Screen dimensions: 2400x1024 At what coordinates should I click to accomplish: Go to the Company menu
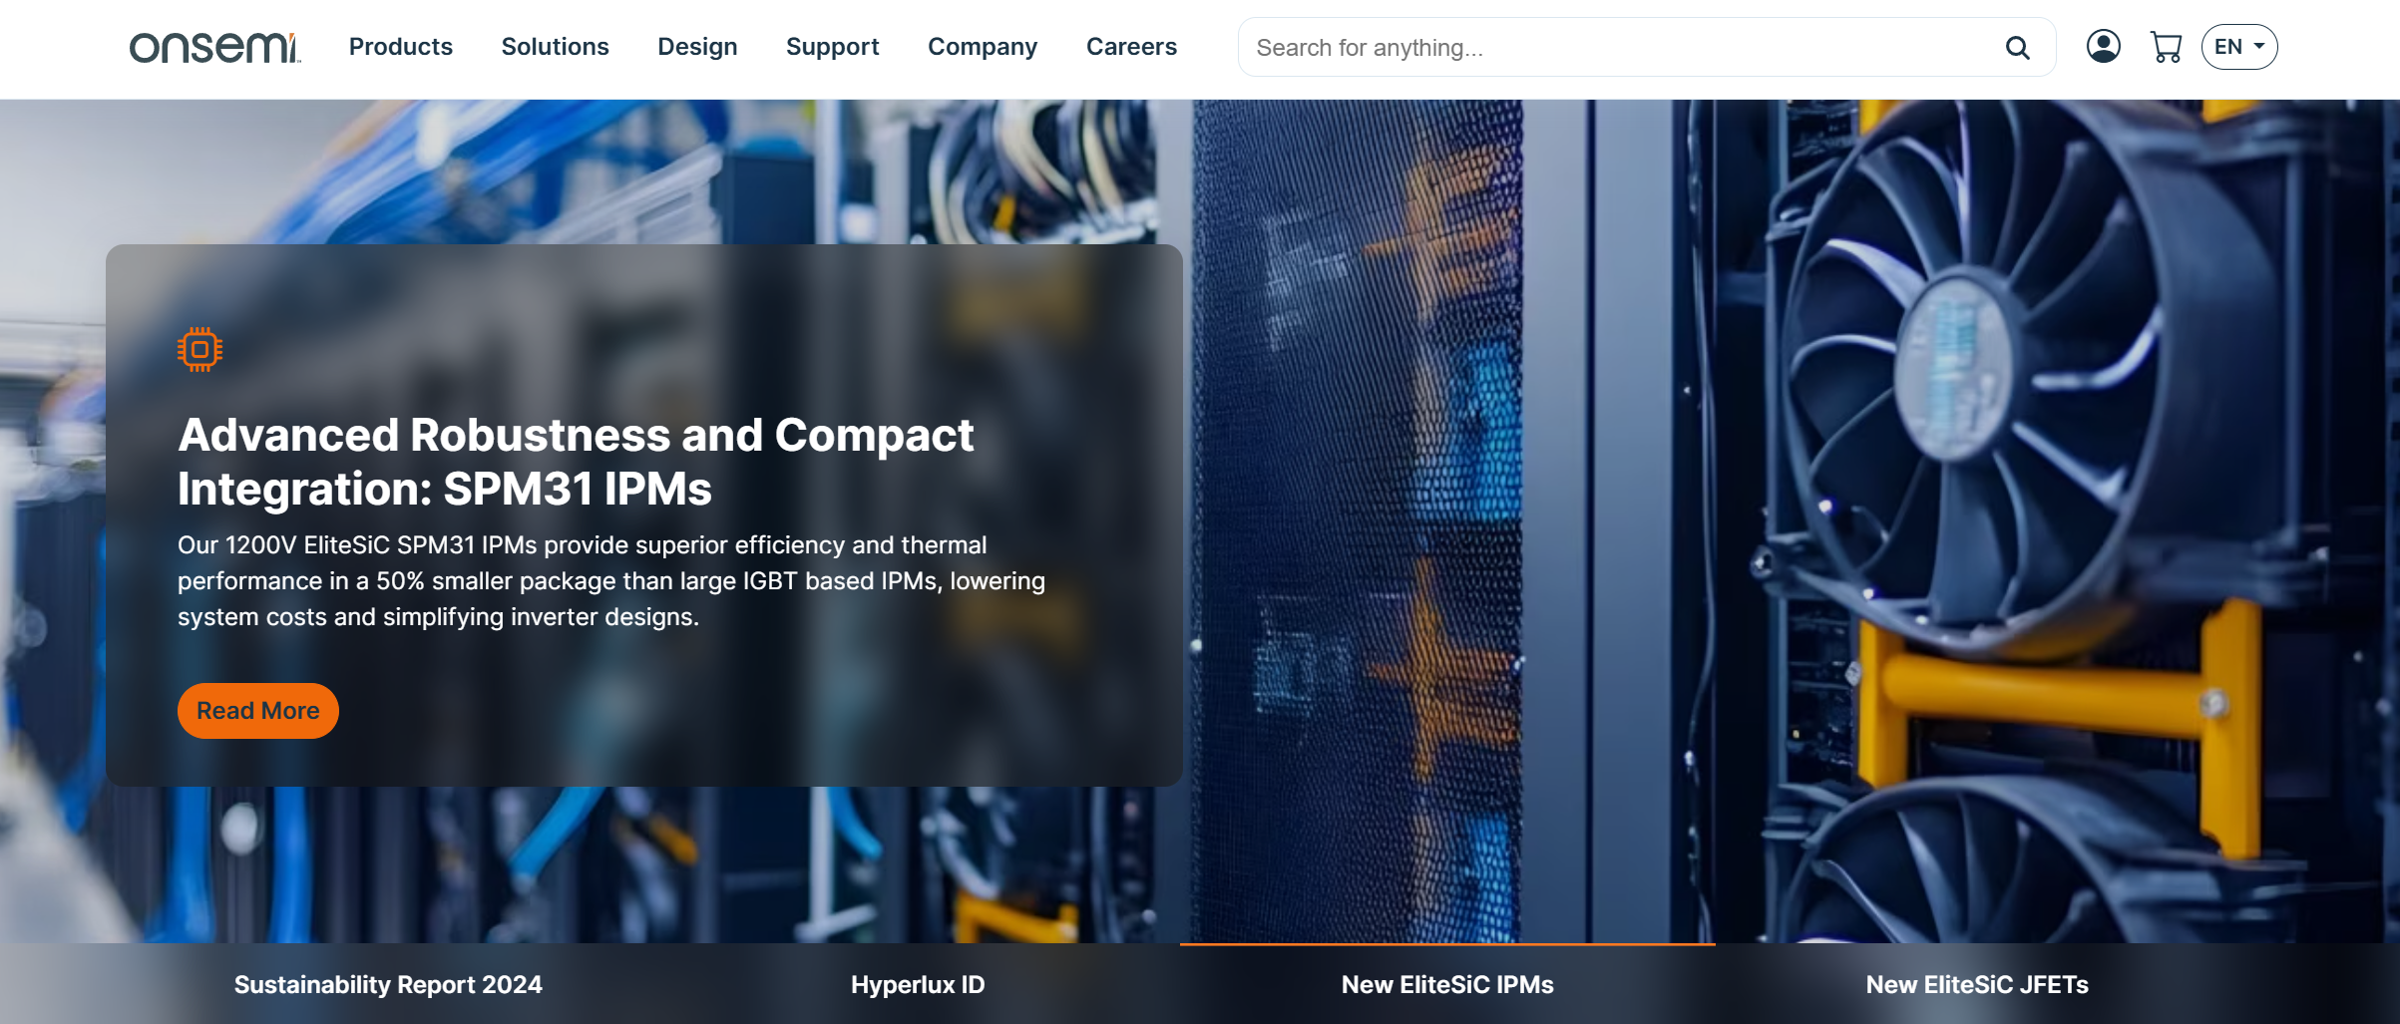point(982,47)
